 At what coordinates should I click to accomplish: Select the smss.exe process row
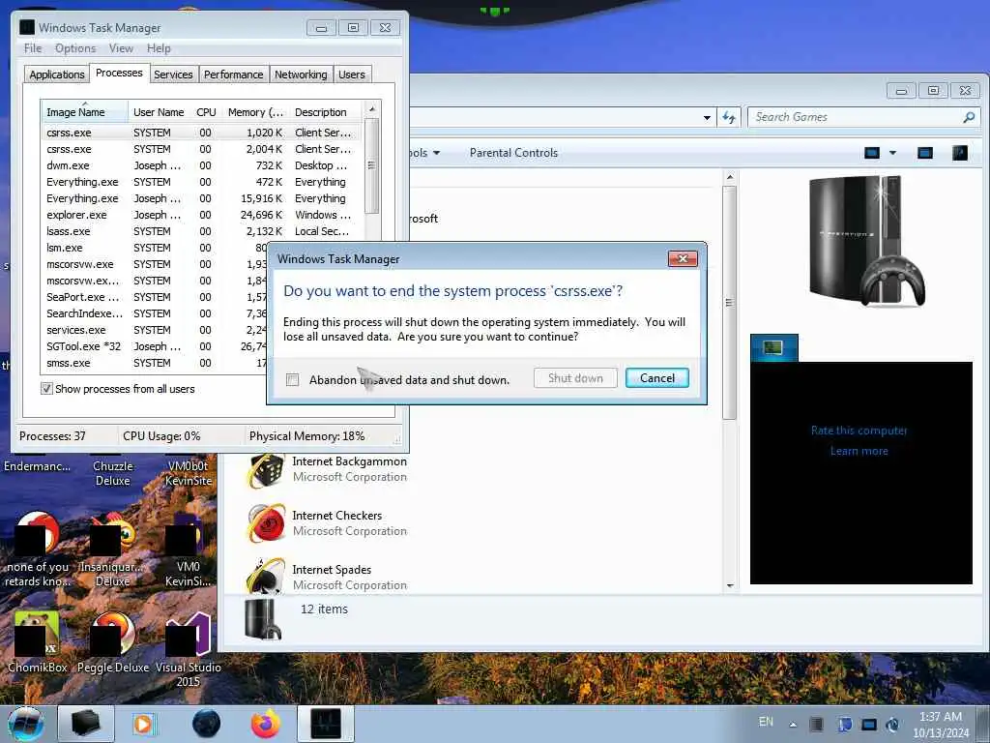click(x=155, y=363)
